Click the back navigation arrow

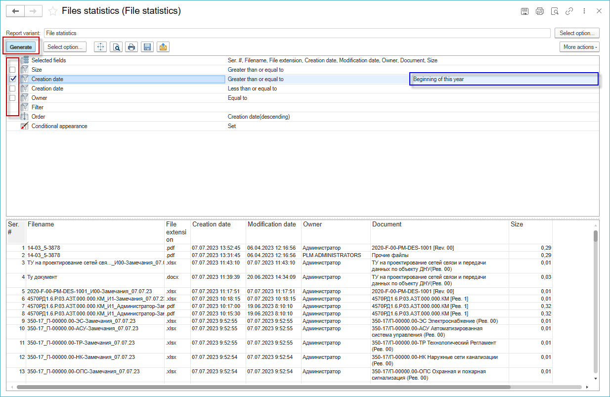click(x=15, y=11)
